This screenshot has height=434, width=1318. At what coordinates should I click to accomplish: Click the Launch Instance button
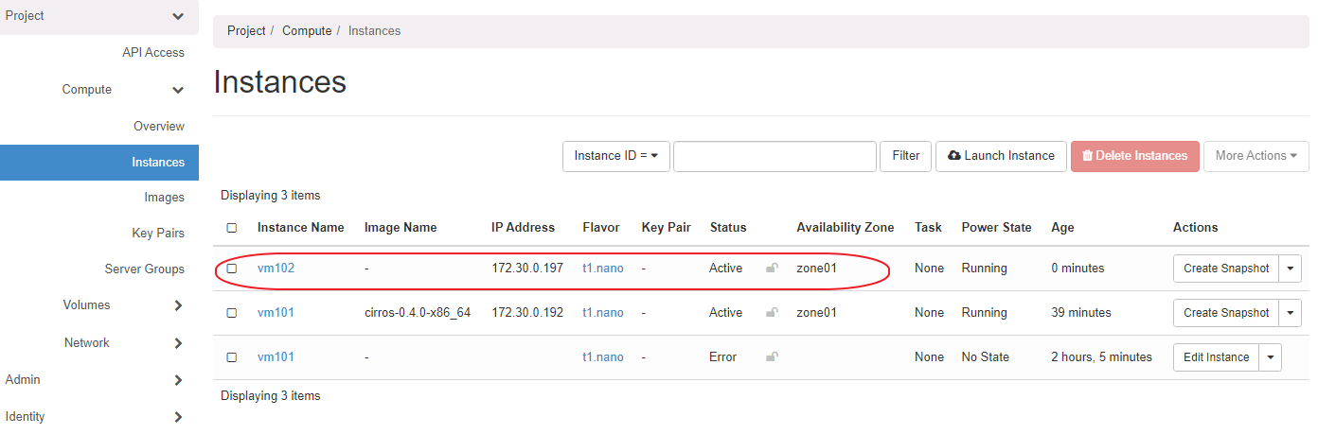pyautogui.click(x=1001, y=156)
